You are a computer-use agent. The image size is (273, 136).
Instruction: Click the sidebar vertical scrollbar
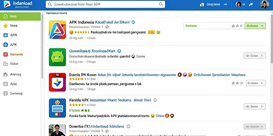point(42,46)
